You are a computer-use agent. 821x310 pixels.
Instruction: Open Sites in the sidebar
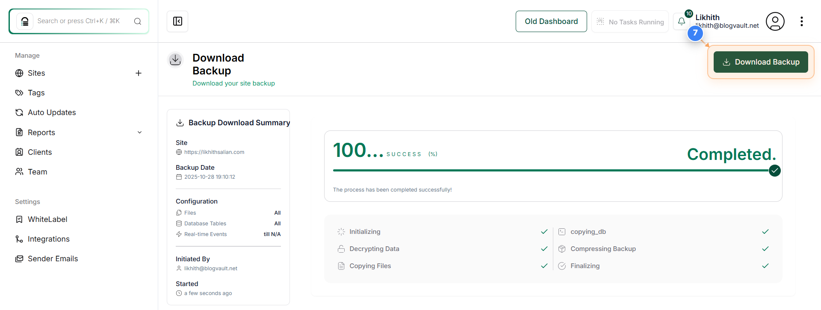point(36,73)
